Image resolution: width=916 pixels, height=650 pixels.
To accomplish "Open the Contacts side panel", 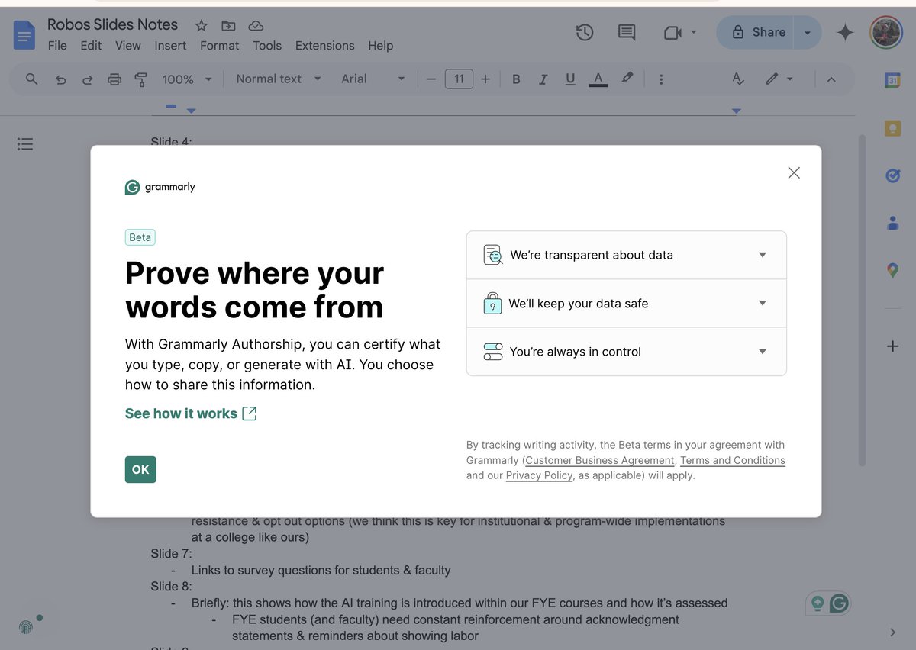I will 892,223.
